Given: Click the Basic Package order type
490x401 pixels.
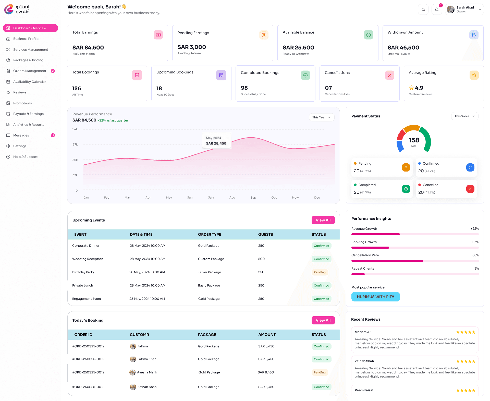Looking at the screenshot, I should click(209, 285).
